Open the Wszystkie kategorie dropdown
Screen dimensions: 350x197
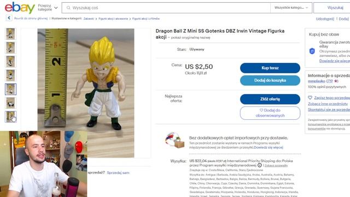pos(291,8)
